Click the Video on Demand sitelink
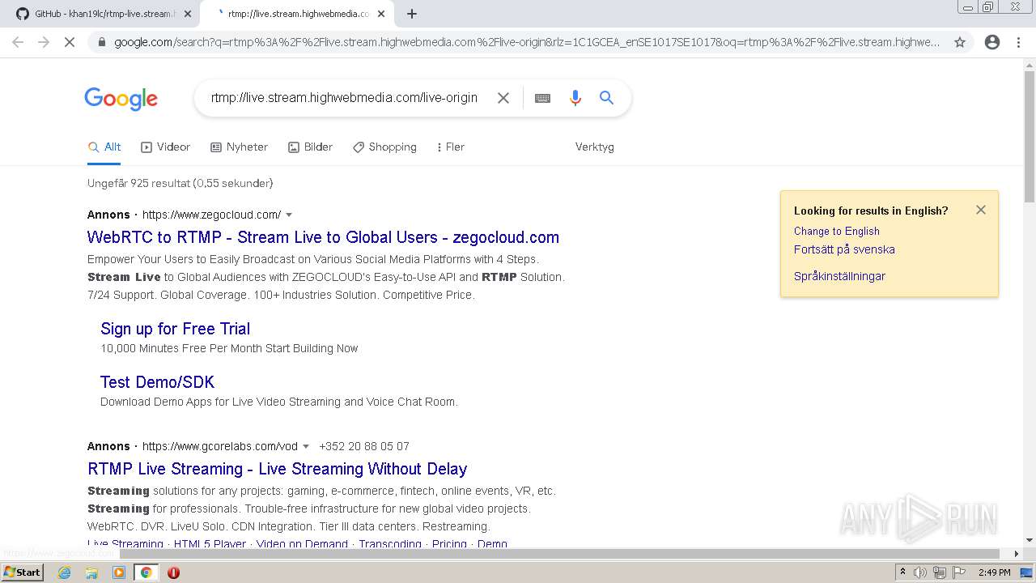This screenshot has height=583, width=1036. pyautogui.click(x=302, y=544)
